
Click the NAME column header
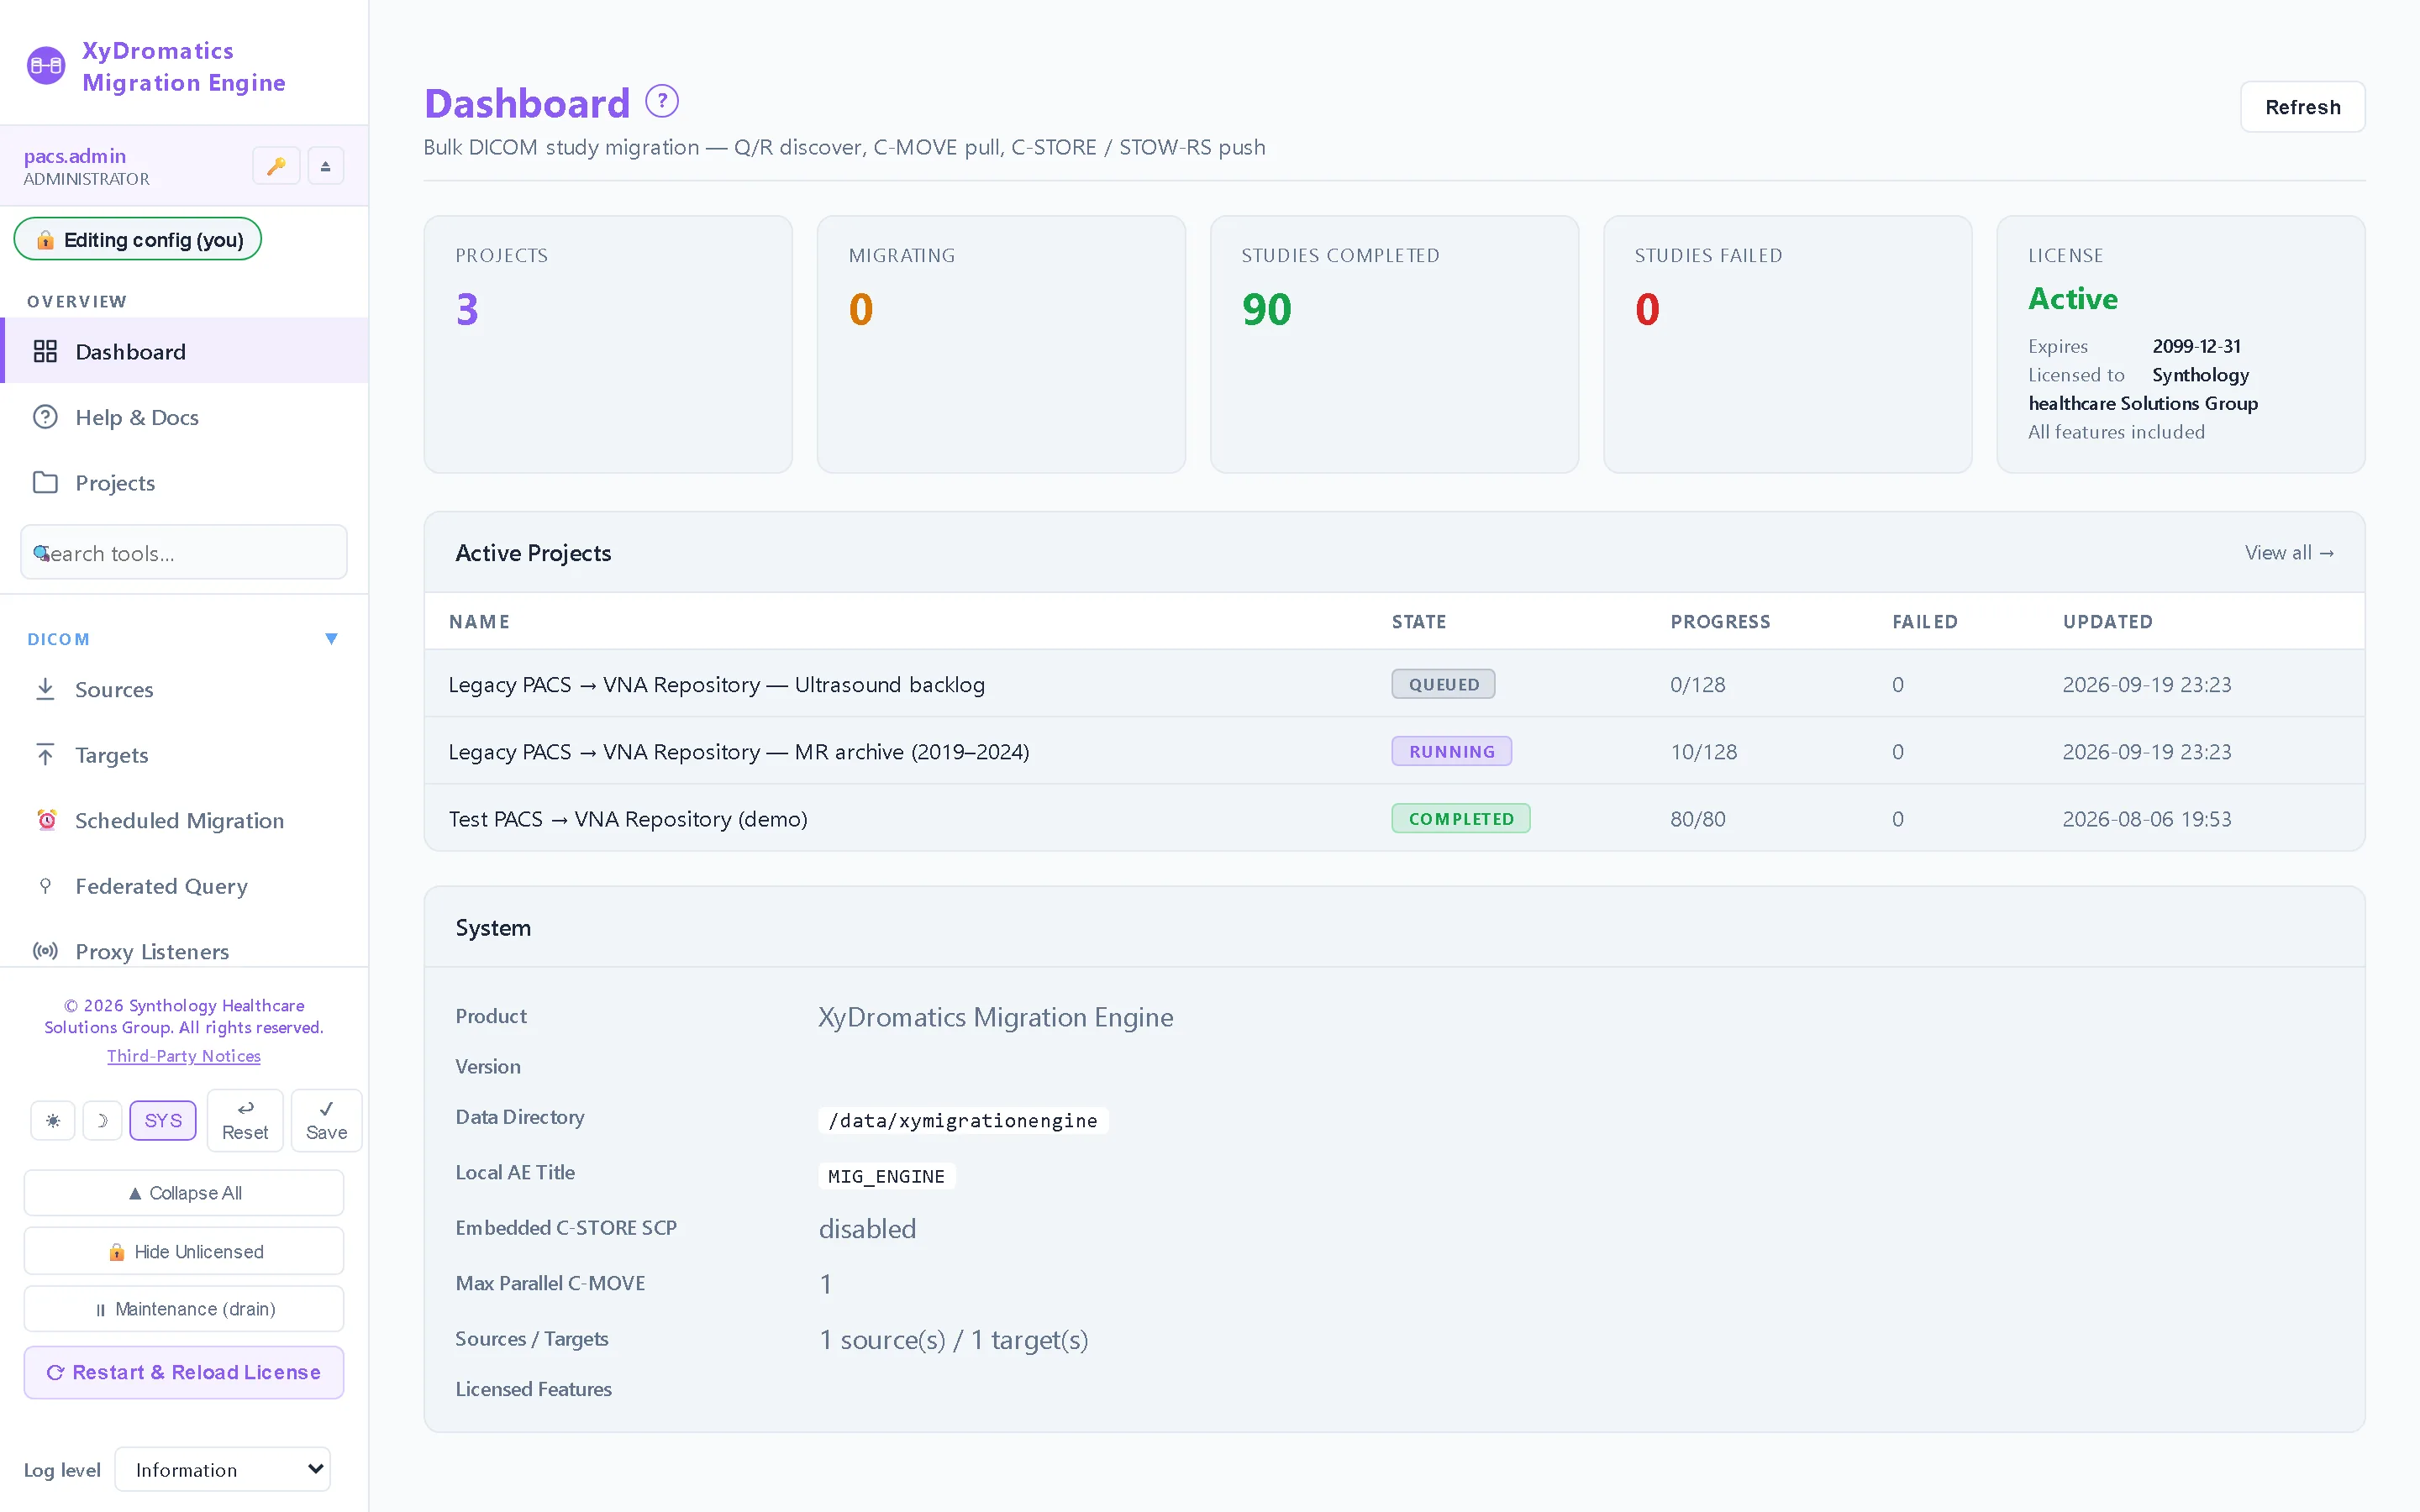click(479, 622)
